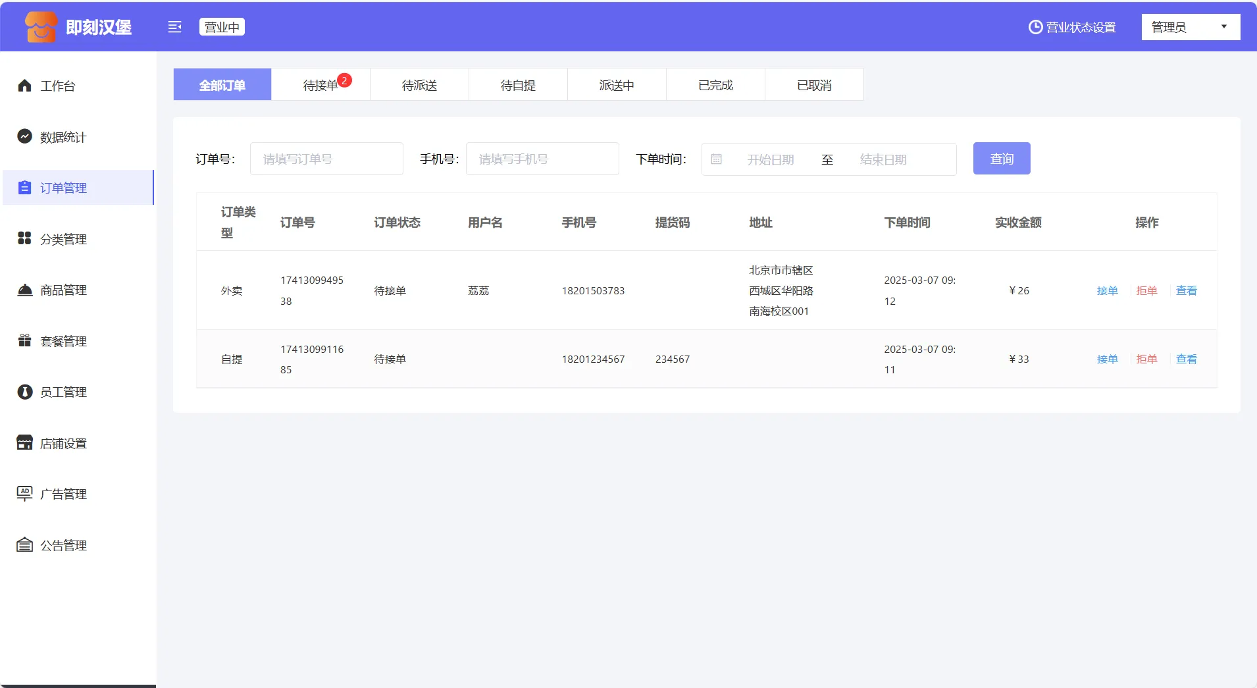Click the 广告管理 AD screen icon
Screen dimensions: 1257x688
click(x=24, y=493)
